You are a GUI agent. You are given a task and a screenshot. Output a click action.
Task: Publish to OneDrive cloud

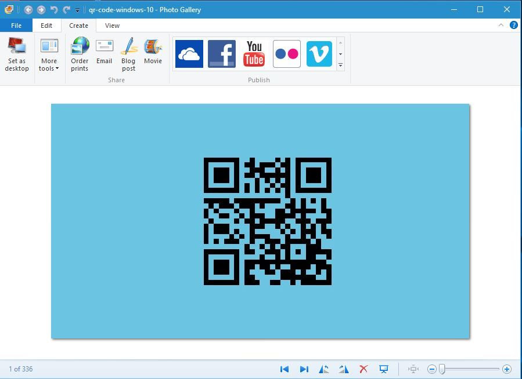(189, 54)
